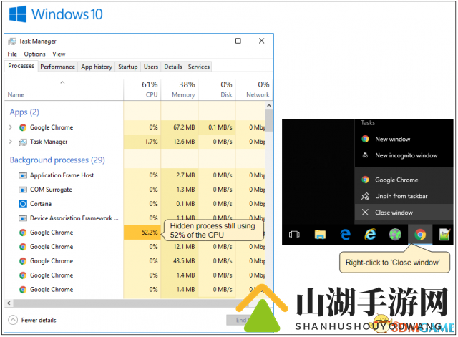Maximize the Task Manager window

click(x=238, y=41)
